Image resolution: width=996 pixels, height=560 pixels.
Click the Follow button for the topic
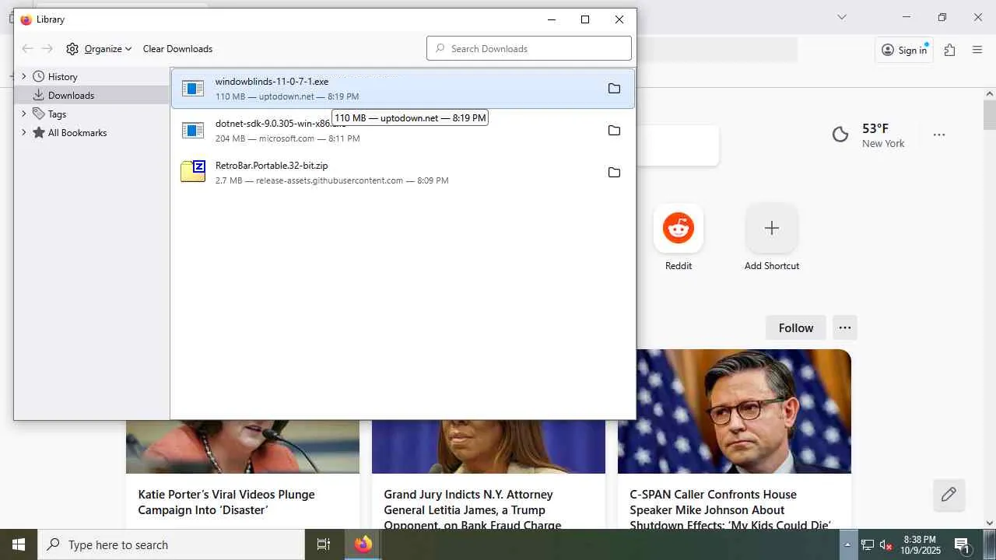click(x=796, y=327)
